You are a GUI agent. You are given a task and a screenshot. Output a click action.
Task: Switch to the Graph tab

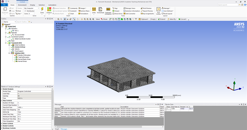[x=57, y=129]
